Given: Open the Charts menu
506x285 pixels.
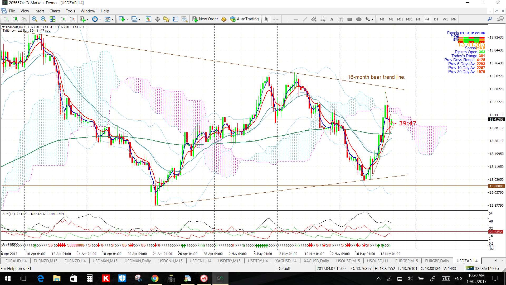Looking at the screenshot, I should [x=55, y=11].
